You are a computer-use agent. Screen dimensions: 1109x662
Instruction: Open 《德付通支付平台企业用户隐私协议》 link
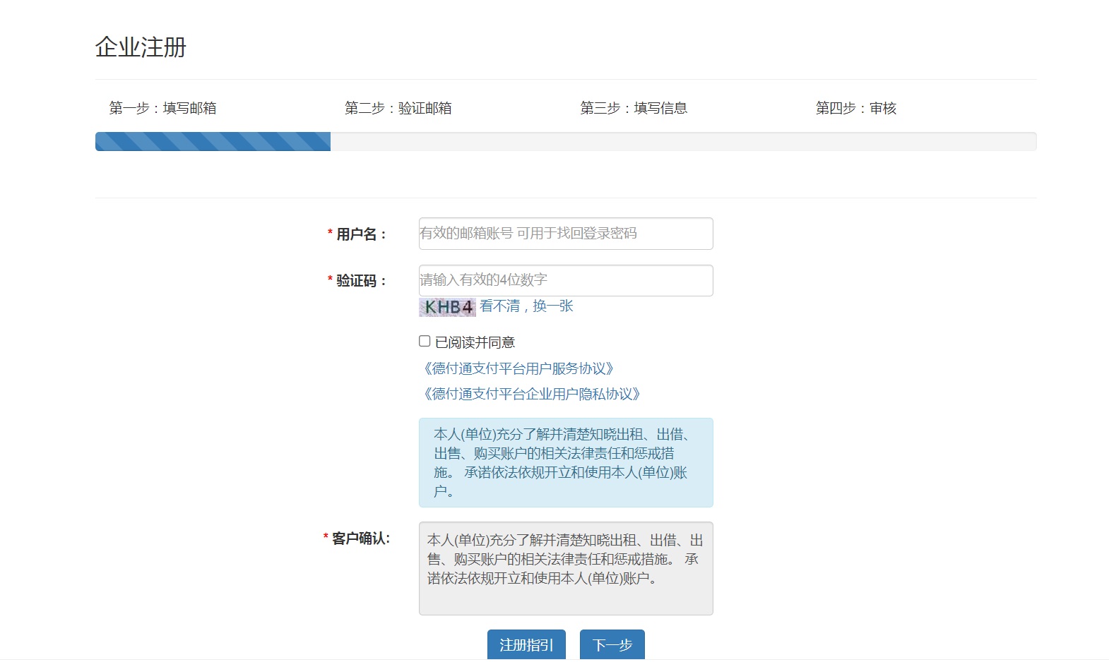(533, 394)
